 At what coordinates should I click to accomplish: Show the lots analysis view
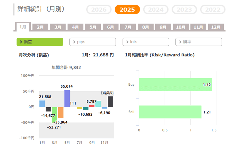146,42
